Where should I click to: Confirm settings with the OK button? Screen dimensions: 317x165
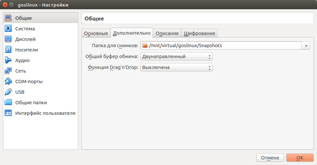(300, 158)
